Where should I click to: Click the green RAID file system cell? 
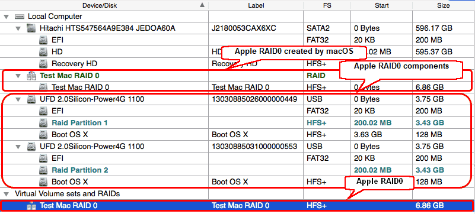pyautogui.click(x=315, y=76)
